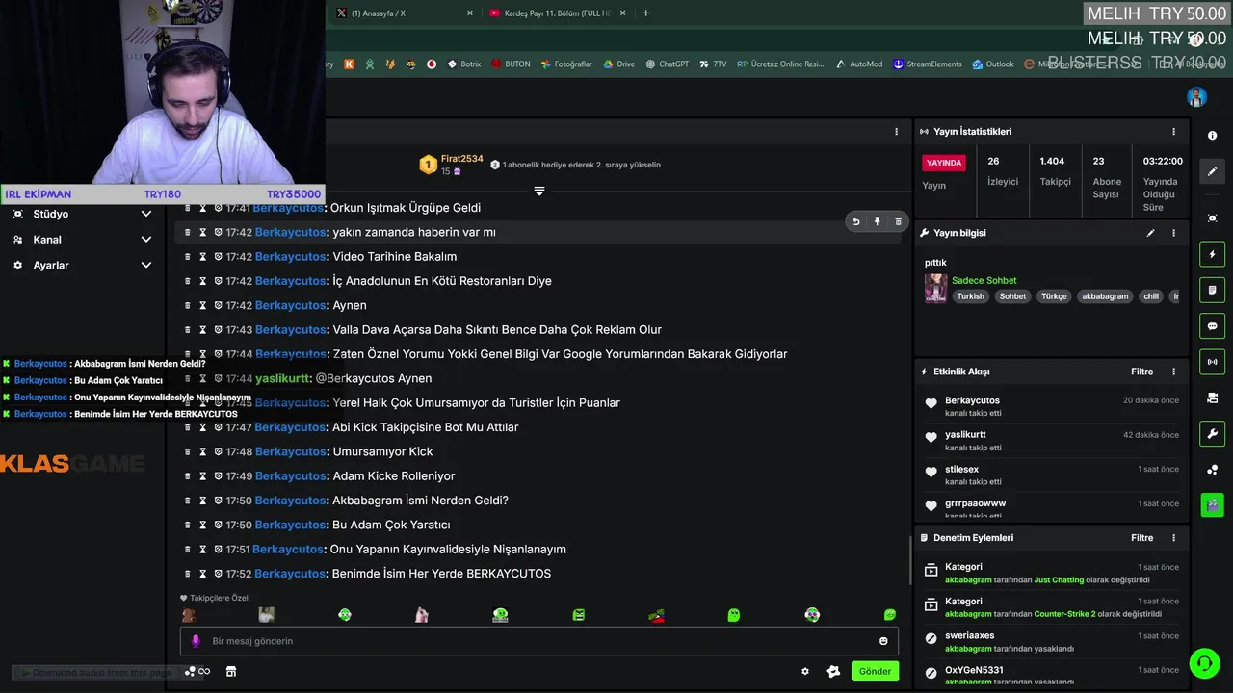Screen dimensions: 1233x693
Task: Click the Sohbet tag chip
Action: [x=1012, y=296]
